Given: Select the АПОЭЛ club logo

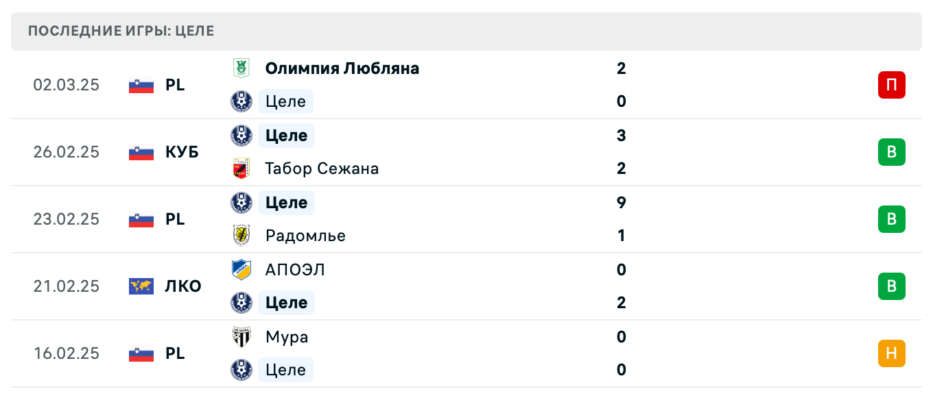Looking at the screenshot, I should pos(241,270).
